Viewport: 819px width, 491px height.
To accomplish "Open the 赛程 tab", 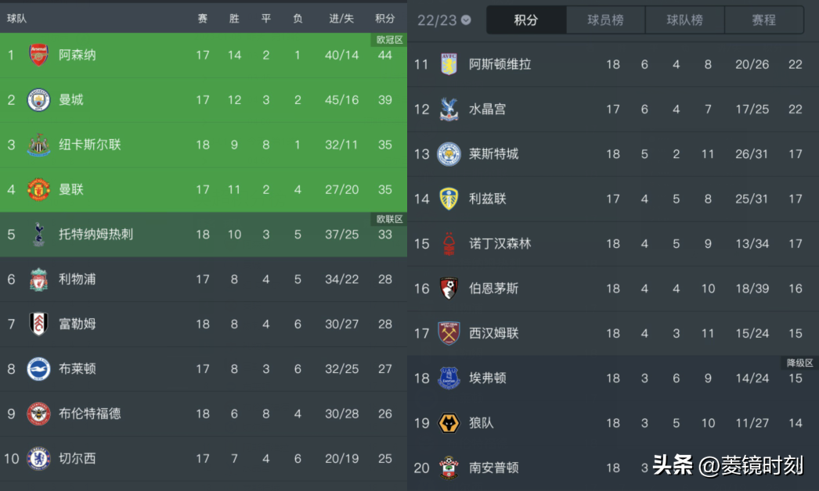I will [763, 20].
